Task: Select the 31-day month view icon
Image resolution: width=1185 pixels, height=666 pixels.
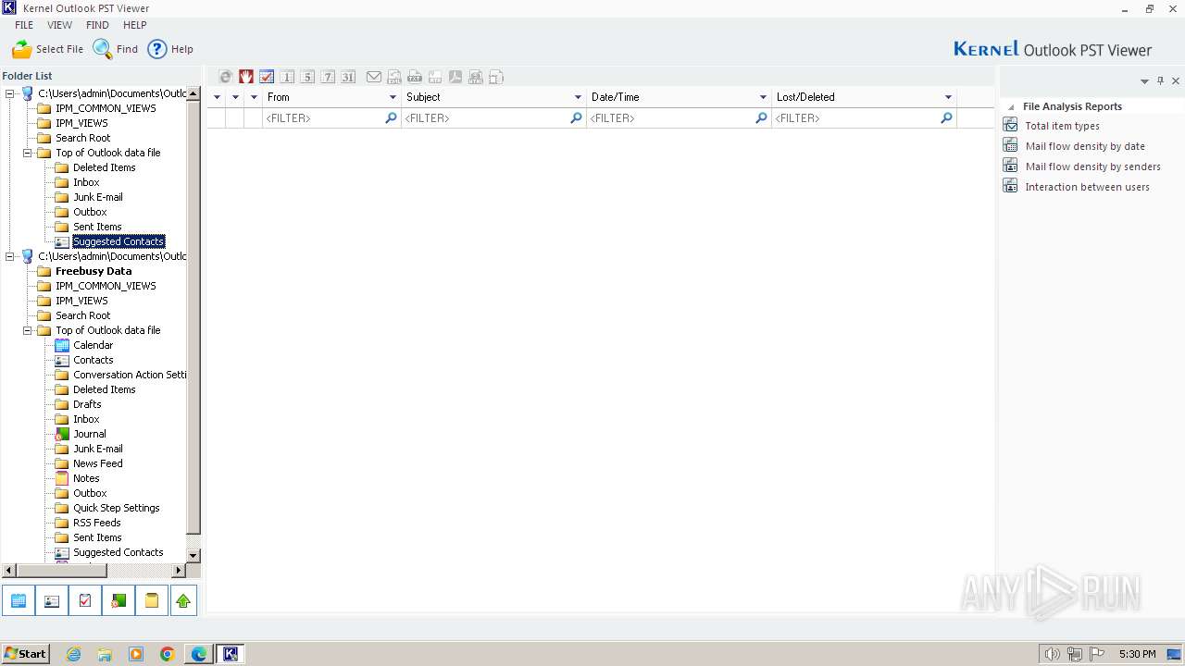Action: (x=348, y=77)
